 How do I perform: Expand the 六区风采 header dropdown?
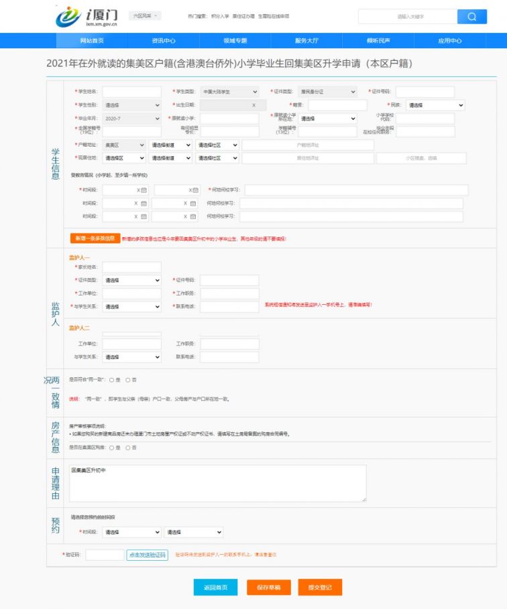pos(145,16)
